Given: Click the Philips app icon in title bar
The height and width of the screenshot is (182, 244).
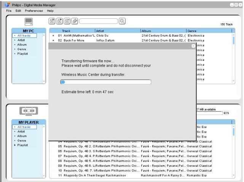Looking at the screenshot, I should point(7,5).
